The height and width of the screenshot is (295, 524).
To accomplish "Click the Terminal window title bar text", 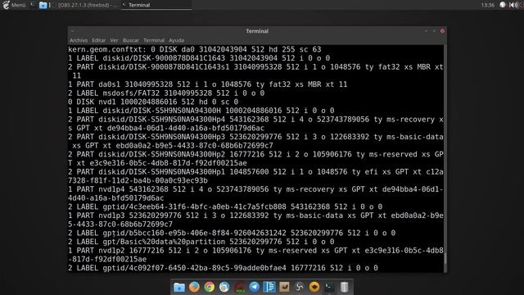I will [257, 31].
